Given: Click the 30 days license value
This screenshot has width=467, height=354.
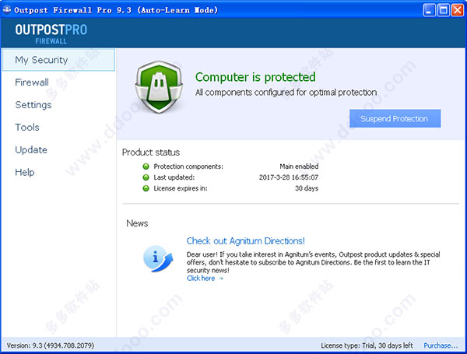Looking at the screenshot, I should click(307, 188).
